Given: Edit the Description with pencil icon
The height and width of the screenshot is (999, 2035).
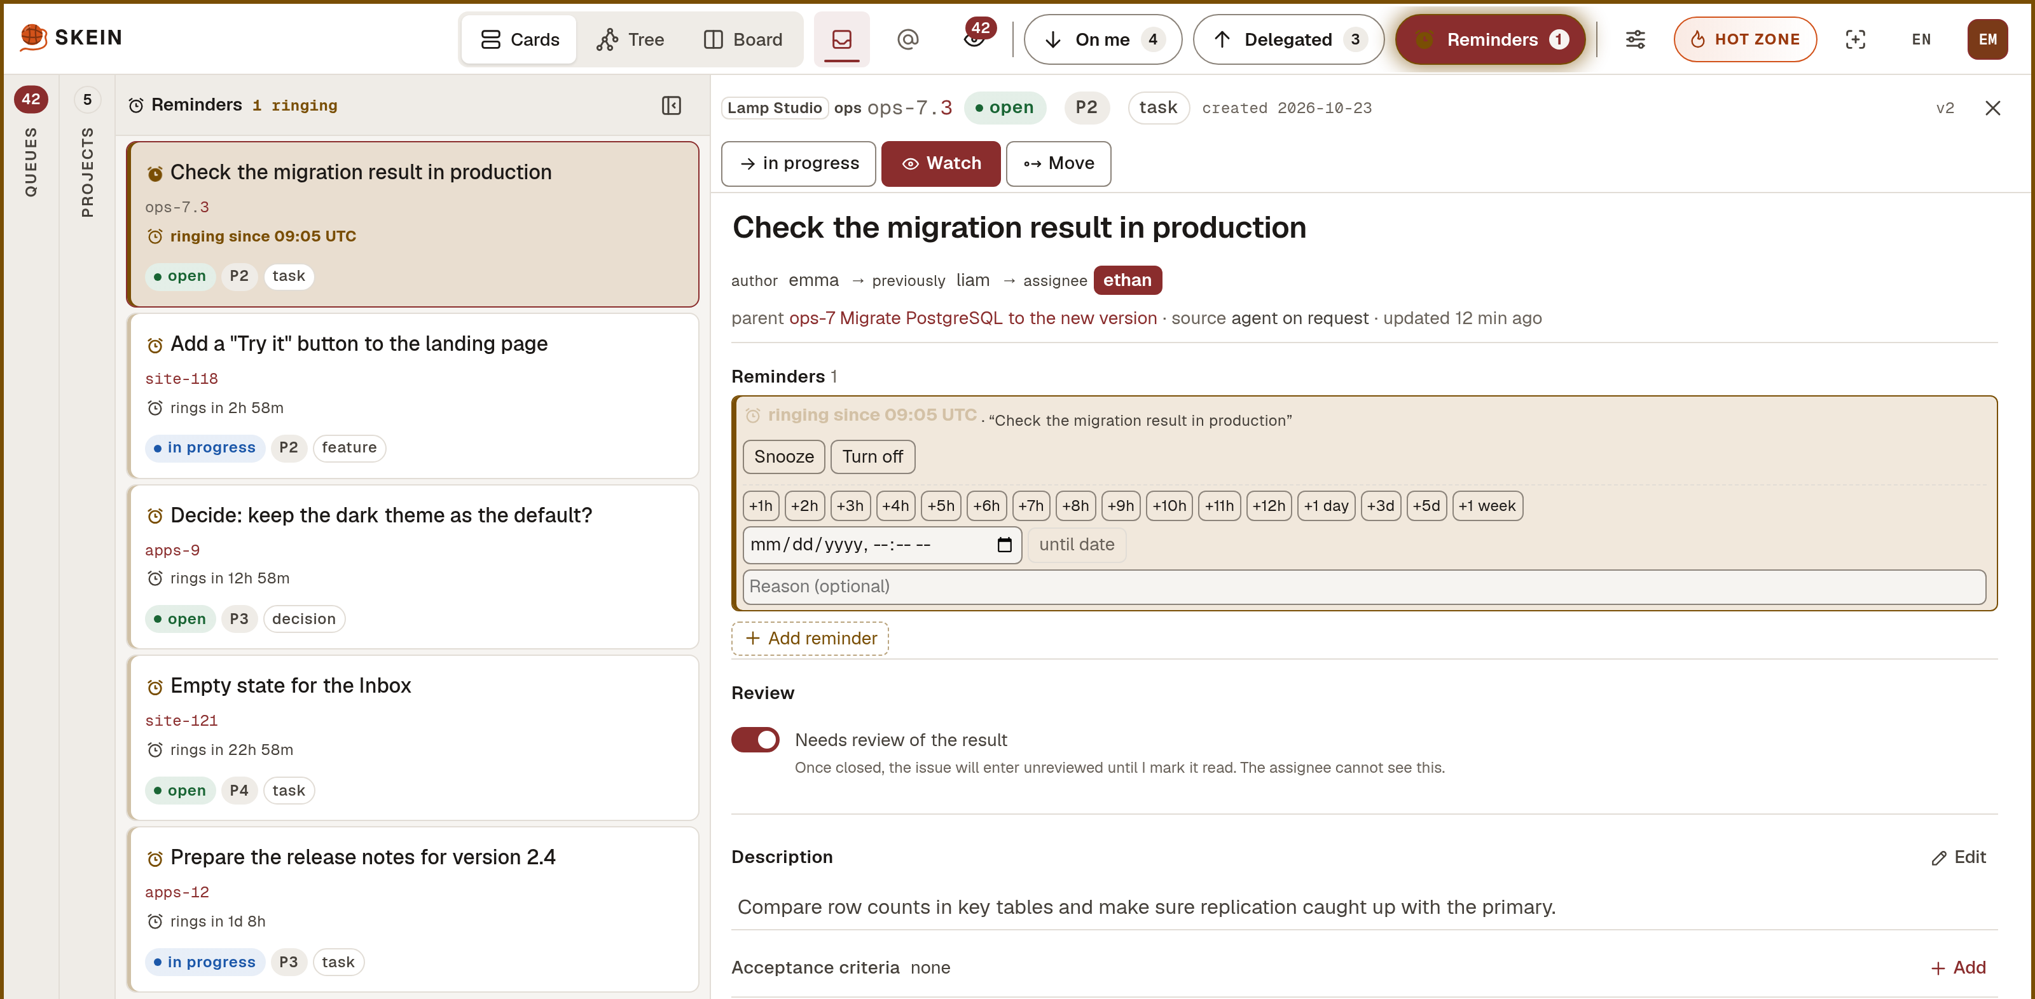Looking at the screenshot, I should (1959, 858).
